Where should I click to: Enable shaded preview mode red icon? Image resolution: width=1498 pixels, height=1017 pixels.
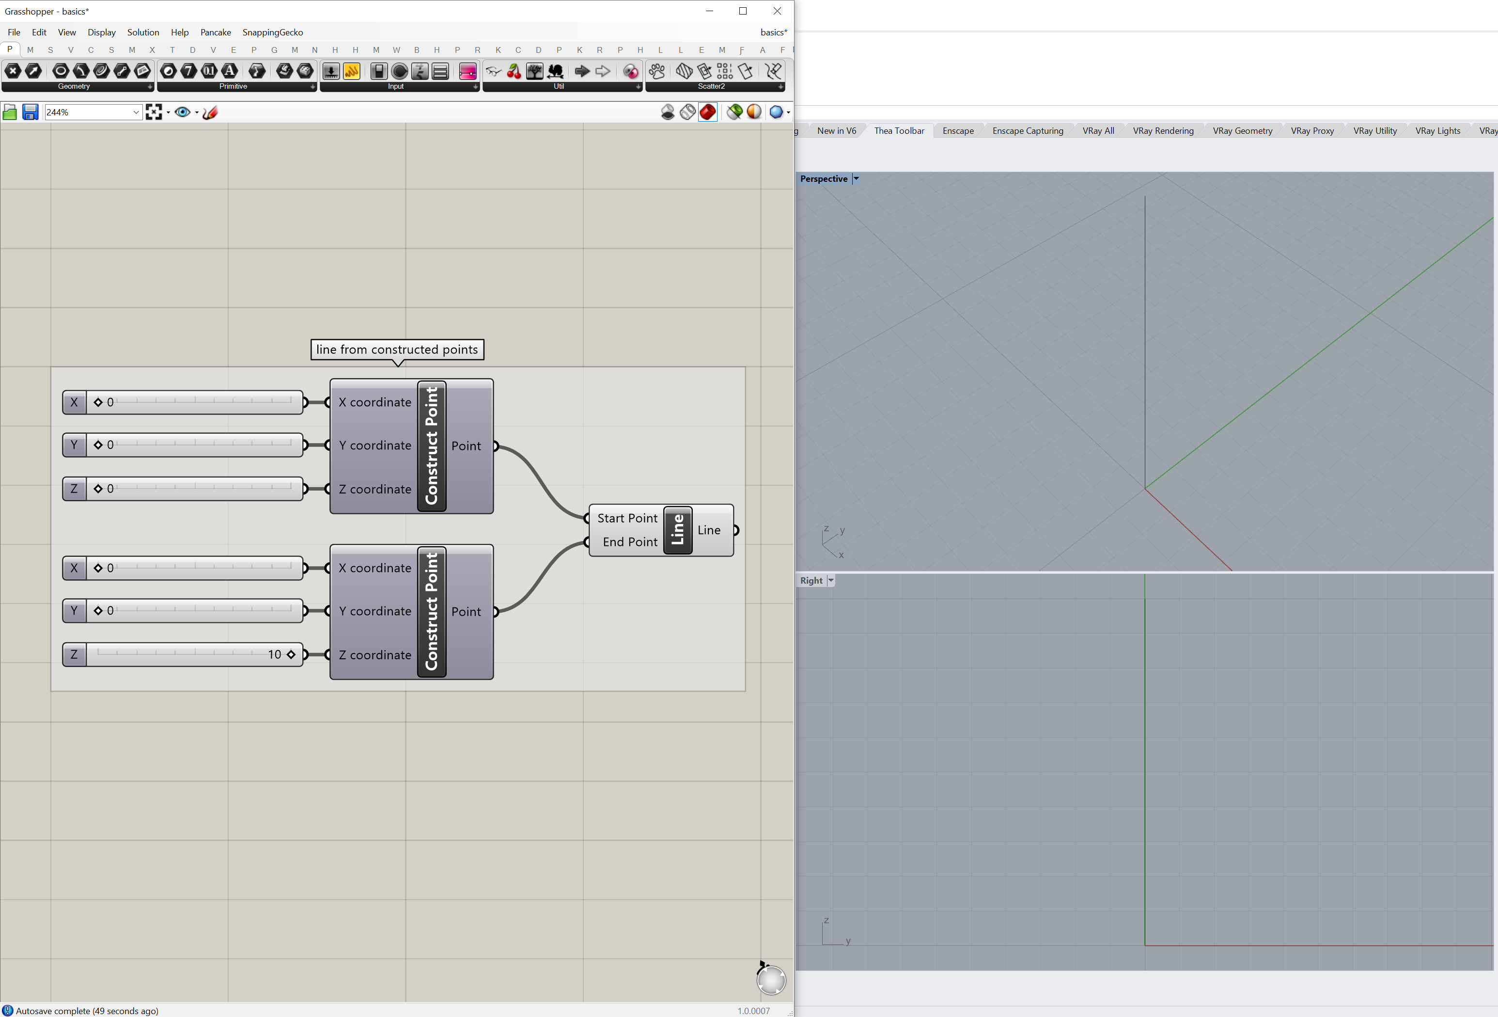[707, 112]
